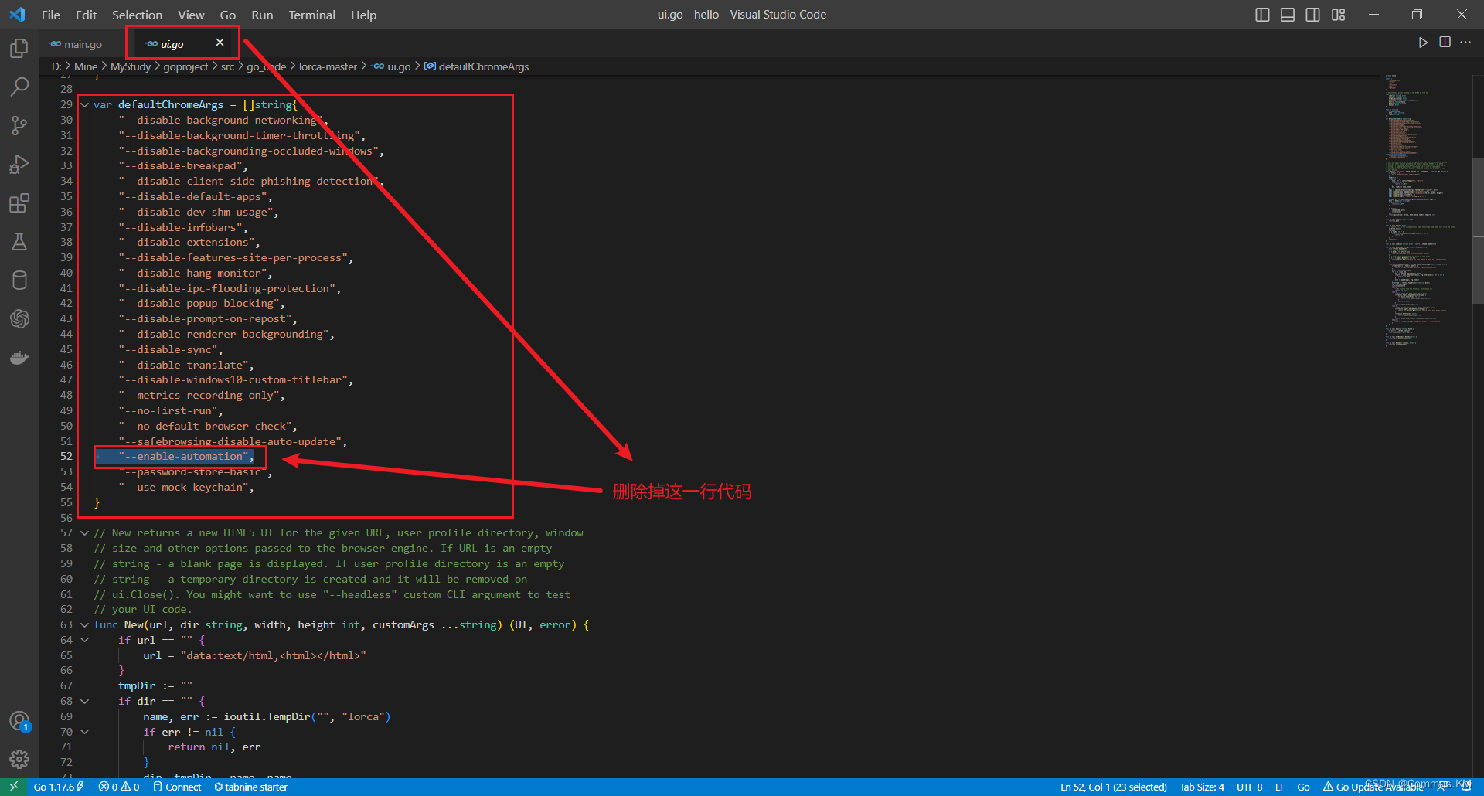Open the Selection menu
Viewport: 1484px width, 796px height.
[x=137, y=15]
